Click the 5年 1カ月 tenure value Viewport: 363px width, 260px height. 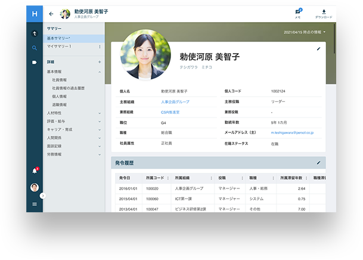pyautogui.click(x=279, y=122)
